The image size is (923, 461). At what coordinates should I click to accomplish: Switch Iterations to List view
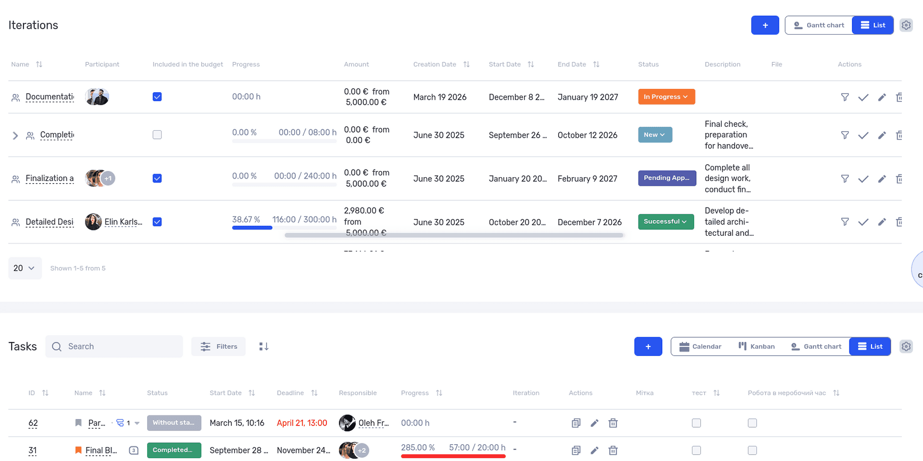tap(873, 25)
